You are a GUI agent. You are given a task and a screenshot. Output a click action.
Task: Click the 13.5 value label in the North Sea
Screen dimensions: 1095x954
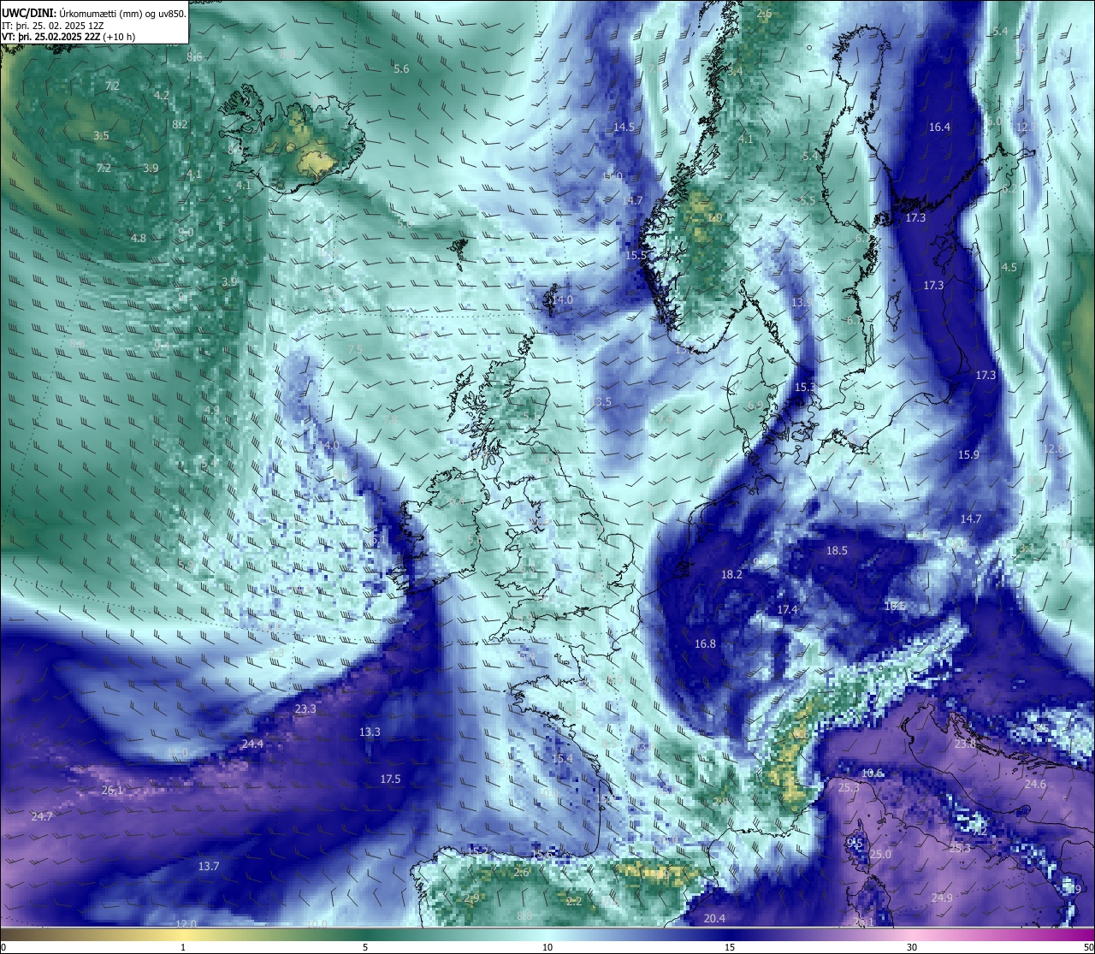pyautogui.click(x=601, y=401)
